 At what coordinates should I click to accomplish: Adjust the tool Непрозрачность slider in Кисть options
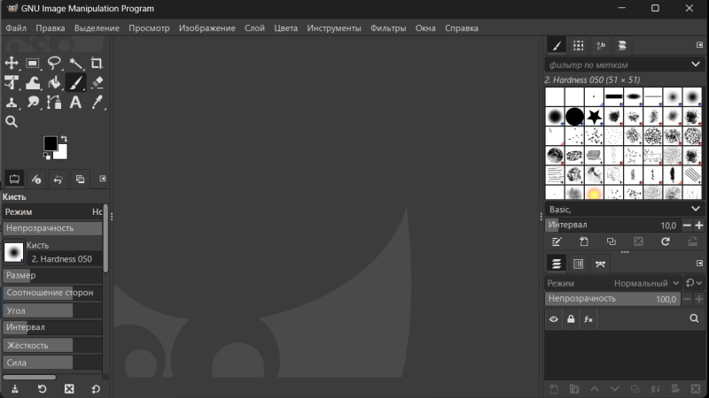[x=52, y=228]
